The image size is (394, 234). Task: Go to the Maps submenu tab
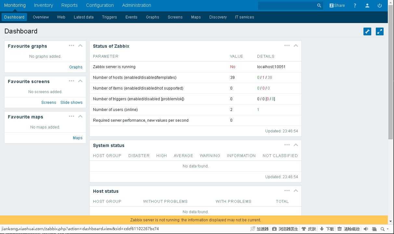(x=196, y=17)
